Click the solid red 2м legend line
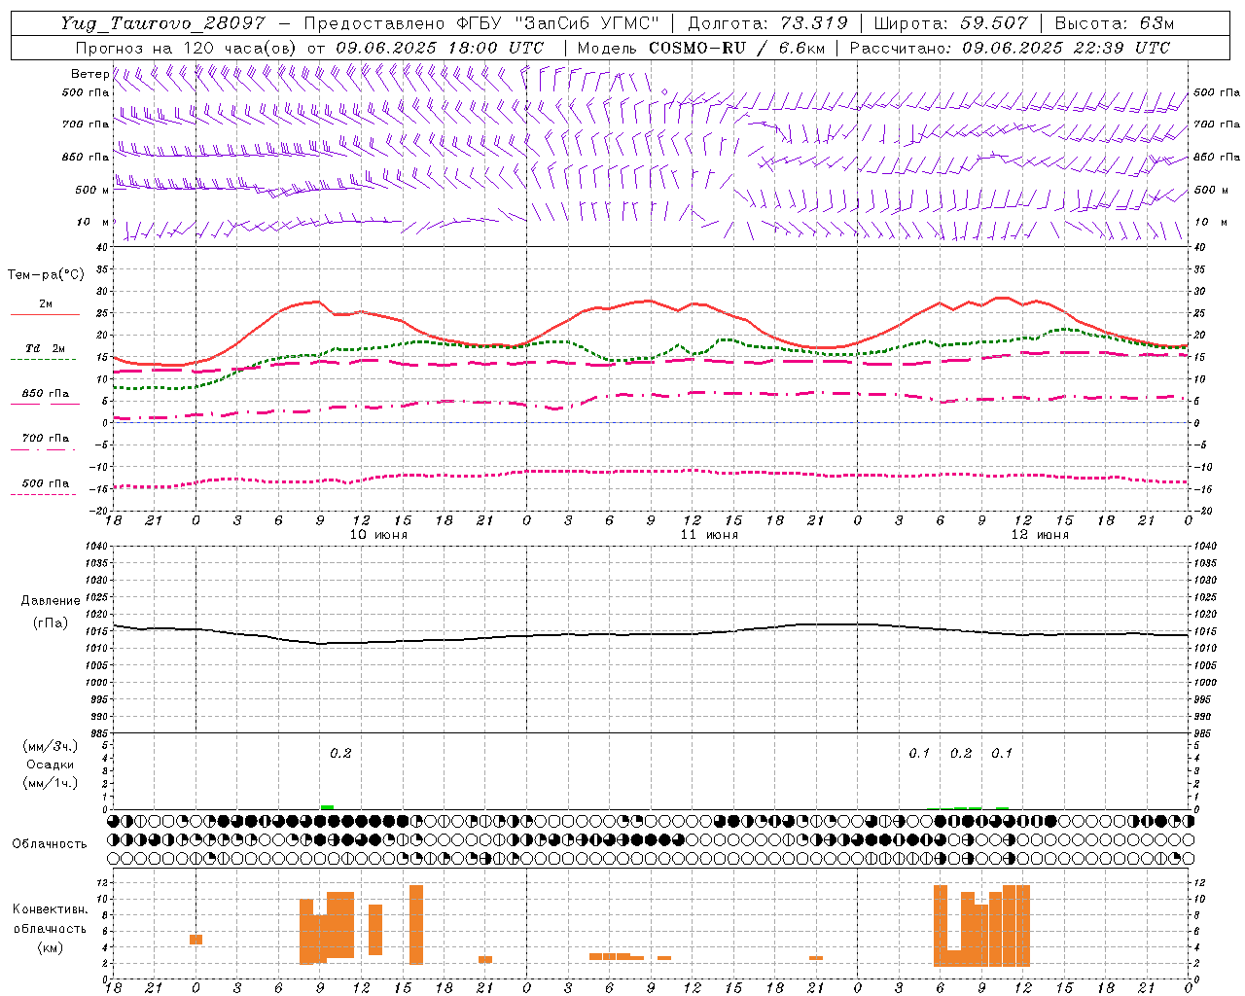Screen dimensions: 1245x996 [x=45, y=314]
